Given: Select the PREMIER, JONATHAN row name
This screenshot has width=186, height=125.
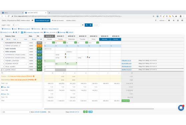Looking at the screenshot, I should [12, 61].
